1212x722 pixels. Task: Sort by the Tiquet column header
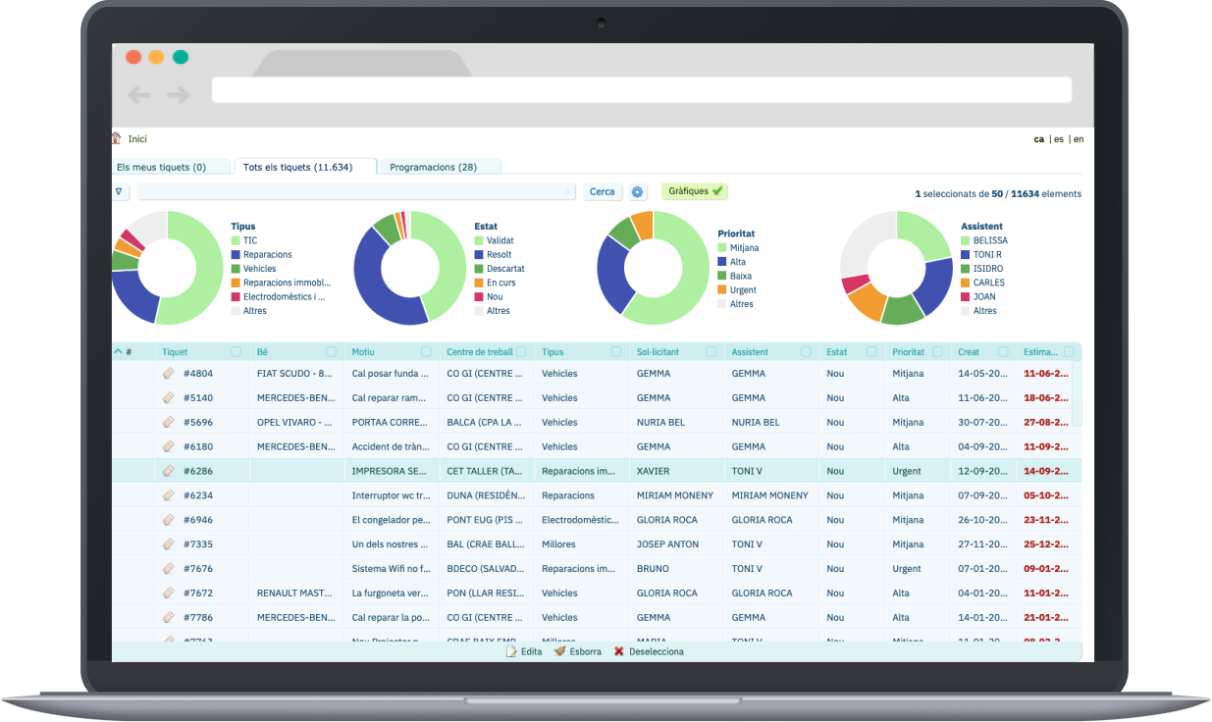pyautogui.click(x=175, y=351)
